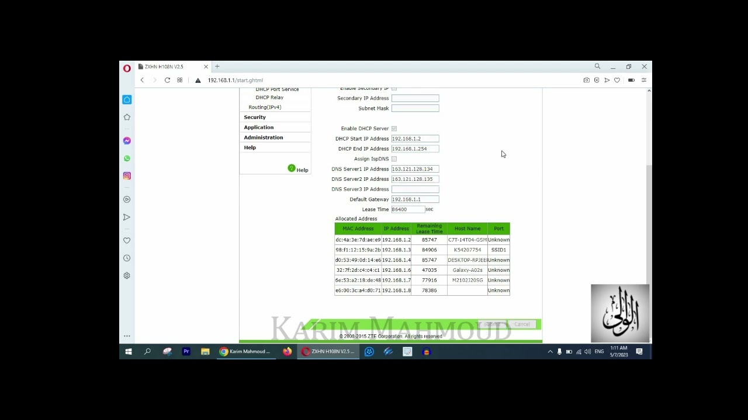Click the Host Name column header

(x=467, y=229)
